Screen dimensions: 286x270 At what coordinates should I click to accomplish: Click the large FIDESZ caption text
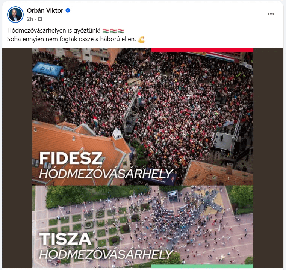(71, 158)
